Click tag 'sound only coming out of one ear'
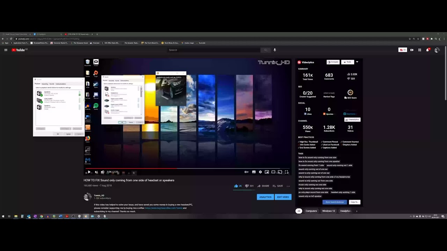Image resolution: width=447 pixels, height=251 pixels. click(313, 169)
